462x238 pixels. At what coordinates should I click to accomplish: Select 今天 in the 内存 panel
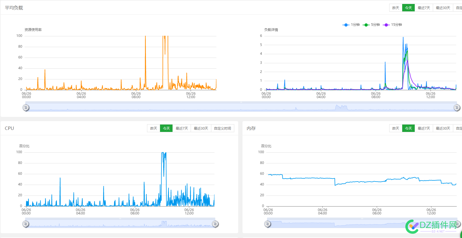tap(408, 129)
